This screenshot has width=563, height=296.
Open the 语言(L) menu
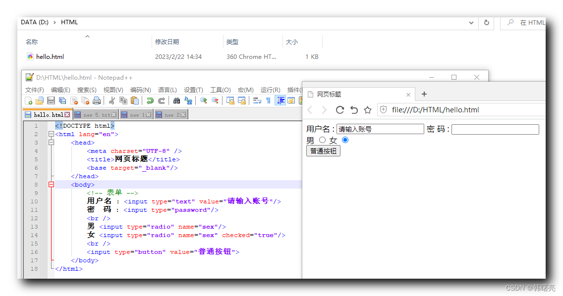click(x=168, y=90)
